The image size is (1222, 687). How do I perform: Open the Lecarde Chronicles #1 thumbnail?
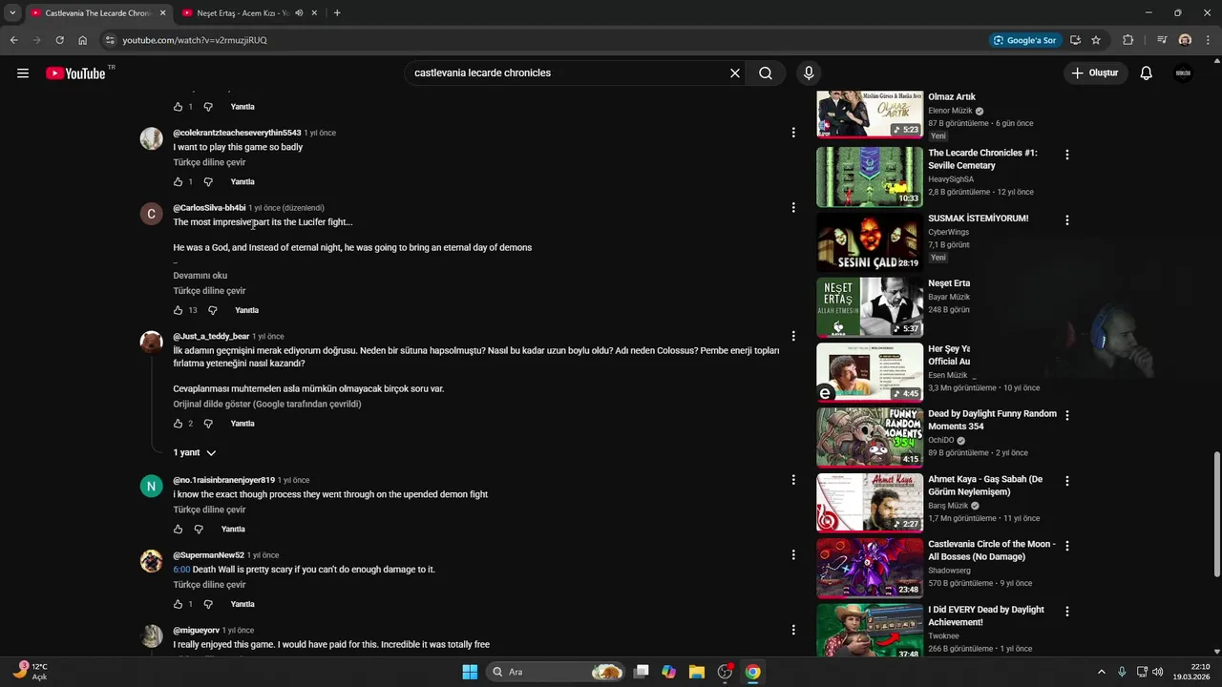point(870,177)
